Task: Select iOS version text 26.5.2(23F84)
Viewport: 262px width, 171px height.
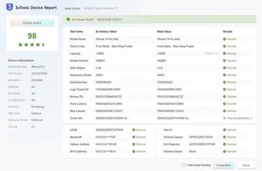Action: click(x=39, y=73)
